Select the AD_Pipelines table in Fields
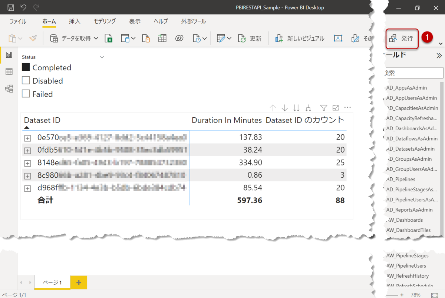This screenshot has width=445, height=298. tap(400, 179)
